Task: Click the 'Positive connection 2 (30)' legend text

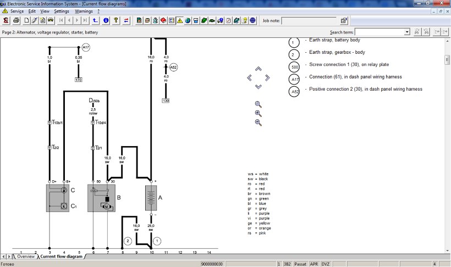Action: 366,89
